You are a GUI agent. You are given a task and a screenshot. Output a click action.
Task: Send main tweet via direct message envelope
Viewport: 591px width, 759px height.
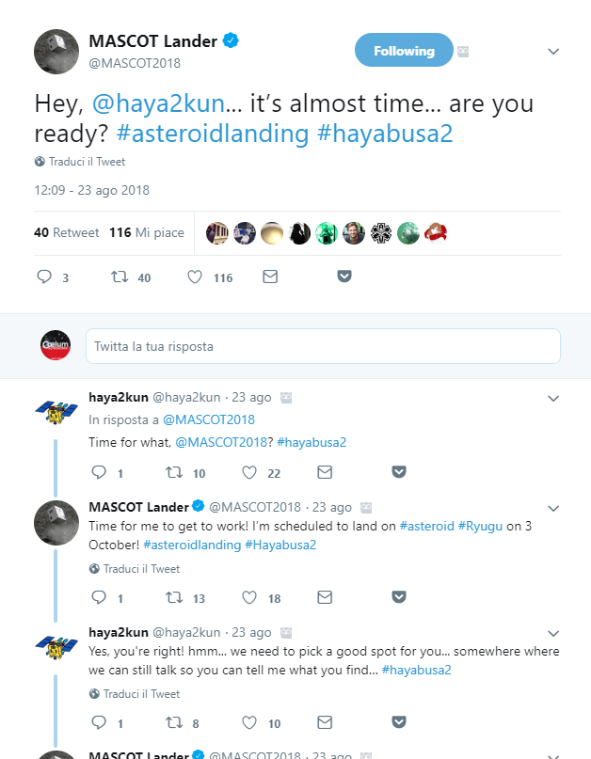point(270,277)
